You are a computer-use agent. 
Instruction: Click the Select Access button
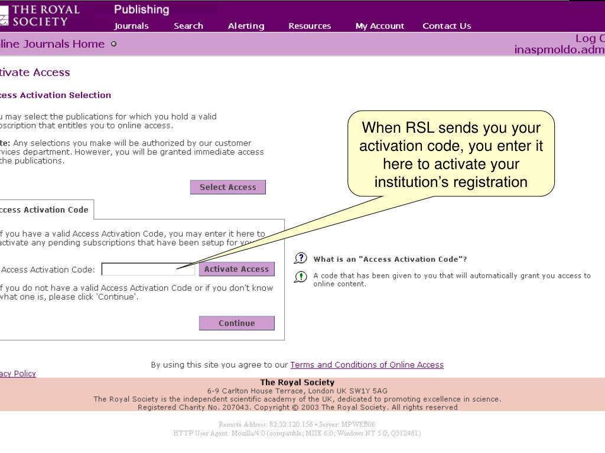tap(227, 187)
